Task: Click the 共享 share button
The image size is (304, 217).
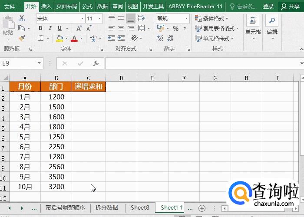Action: point(291,7)
